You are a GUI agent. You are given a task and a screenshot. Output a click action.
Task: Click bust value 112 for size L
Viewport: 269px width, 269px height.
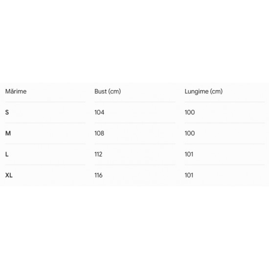pos(98,154)
